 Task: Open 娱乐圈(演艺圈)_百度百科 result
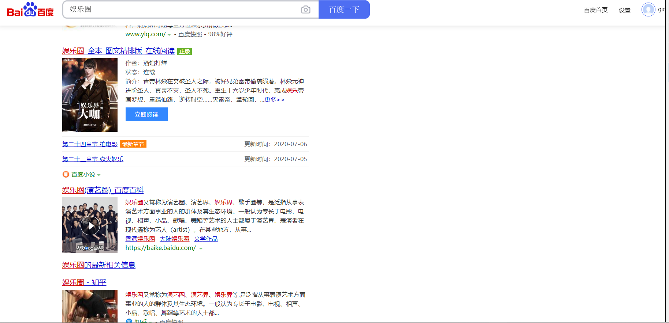tap(103, 190)
